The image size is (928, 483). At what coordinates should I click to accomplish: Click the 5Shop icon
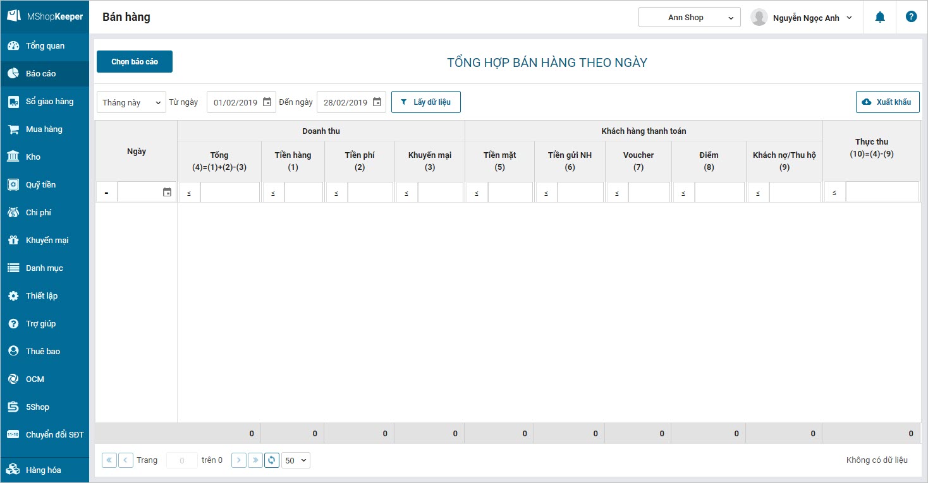pos(13,407)
